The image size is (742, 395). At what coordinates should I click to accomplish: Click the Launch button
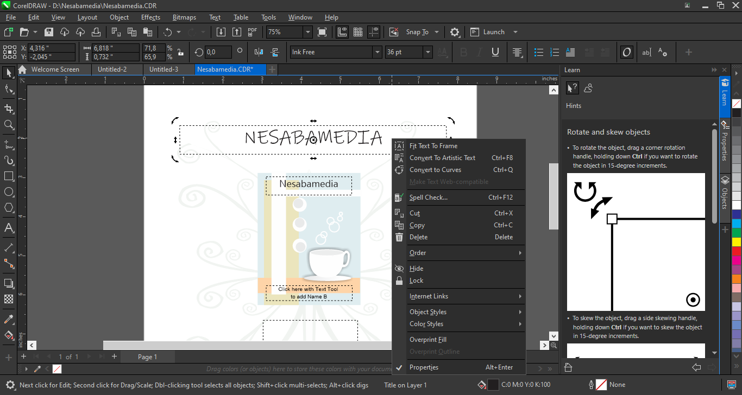click(x=493, y=32)
